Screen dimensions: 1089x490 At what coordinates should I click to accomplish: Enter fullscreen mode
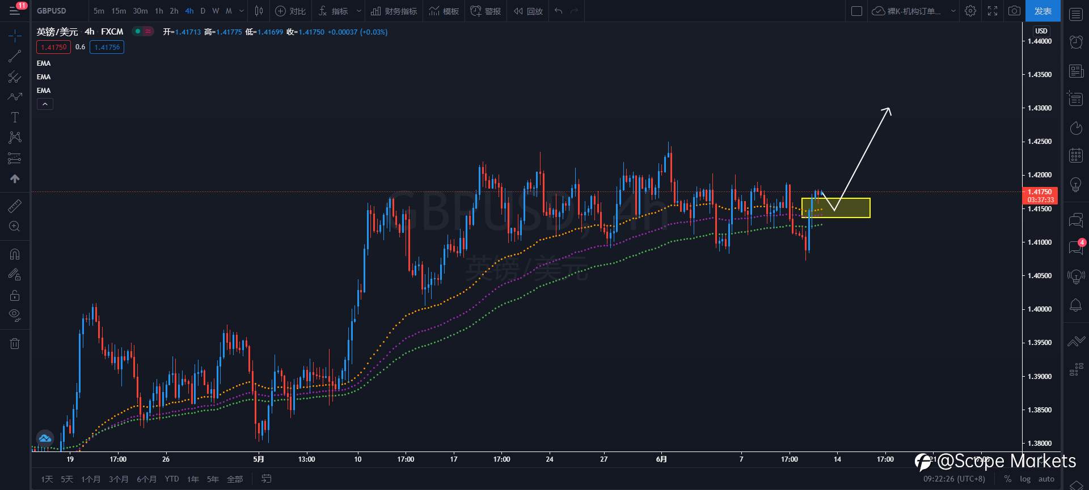992,11
